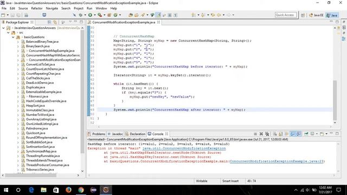The width and height of the screenshot is (347, 195).
Task: Open the Debug dropdown arrow
Action: click(85, 15)
